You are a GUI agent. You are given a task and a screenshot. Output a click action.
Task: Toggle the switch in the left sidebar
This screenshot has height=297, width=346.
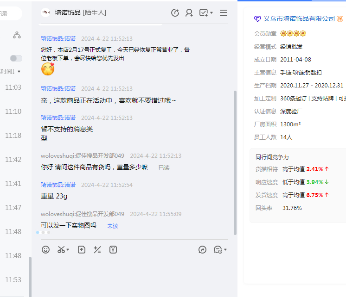16,58
